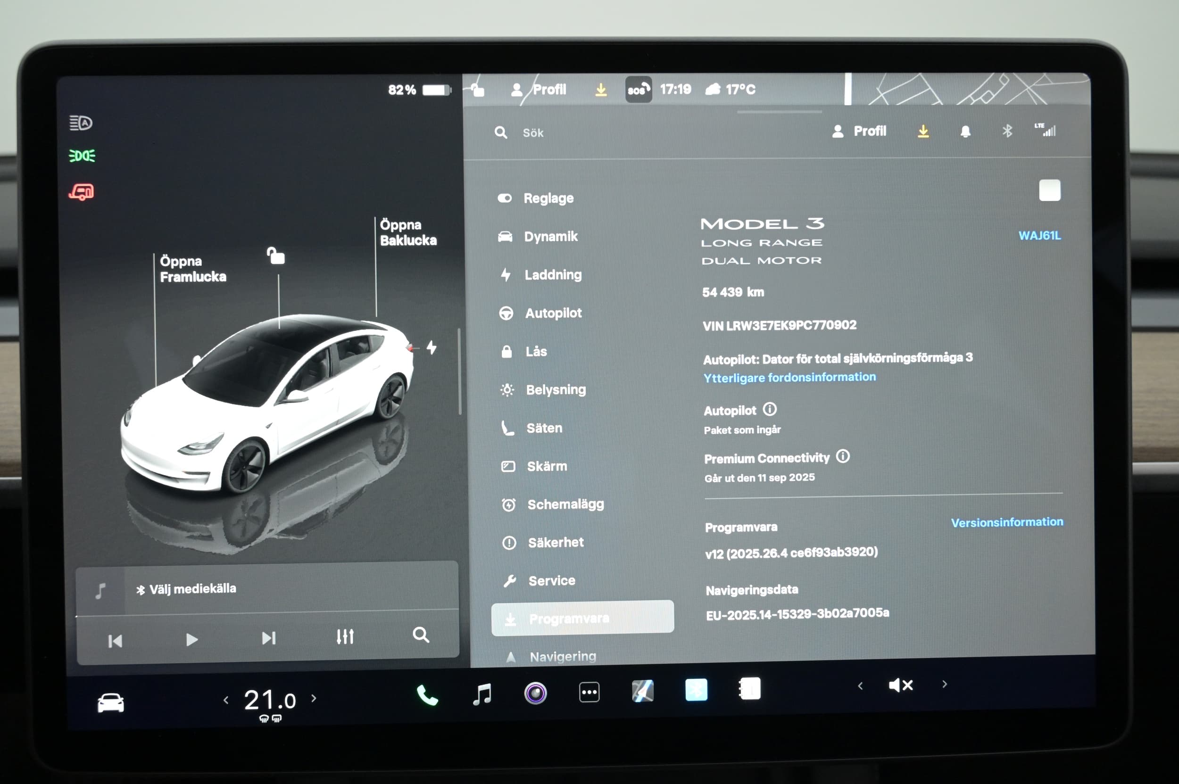Search media with magnifier in player

coord(421,635)
